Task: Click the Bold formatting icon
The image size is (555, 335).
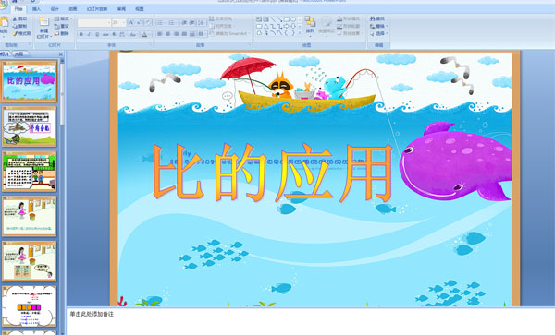Action: [x=81, y=34]
